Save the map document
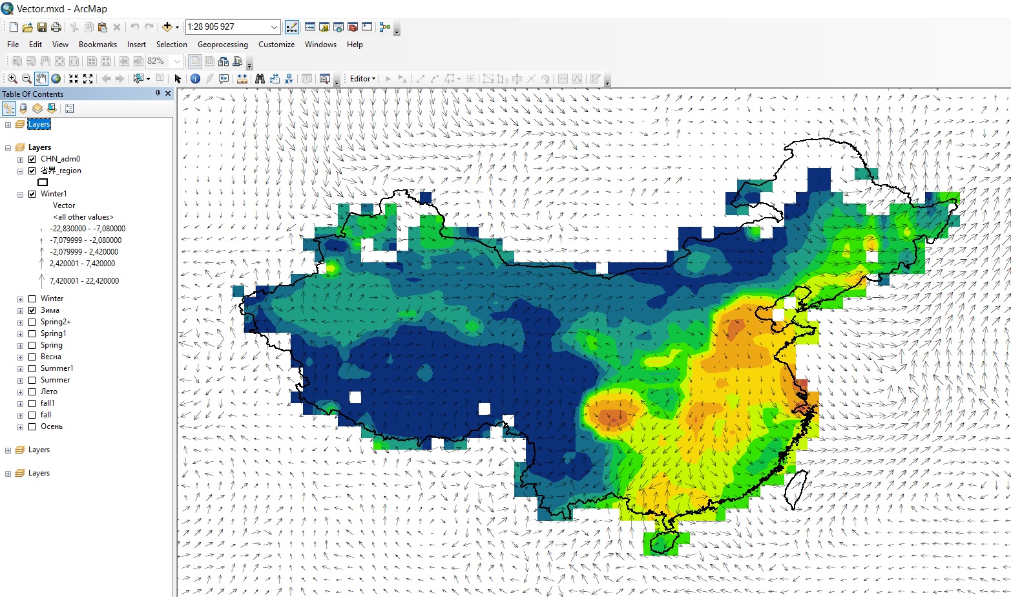This screenshot has width=1011, height=597. click(42, 27)
